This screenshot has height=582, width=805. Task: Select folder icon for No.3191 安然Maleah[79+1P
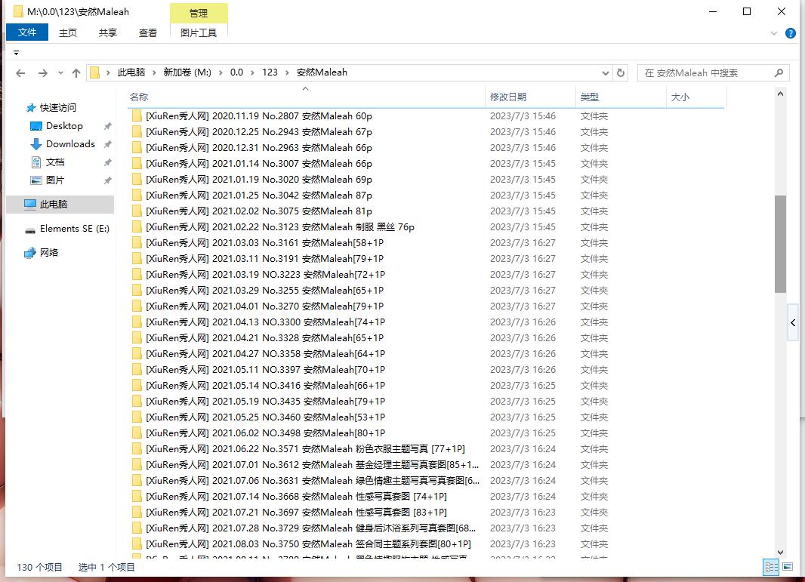tap(137, 259)
